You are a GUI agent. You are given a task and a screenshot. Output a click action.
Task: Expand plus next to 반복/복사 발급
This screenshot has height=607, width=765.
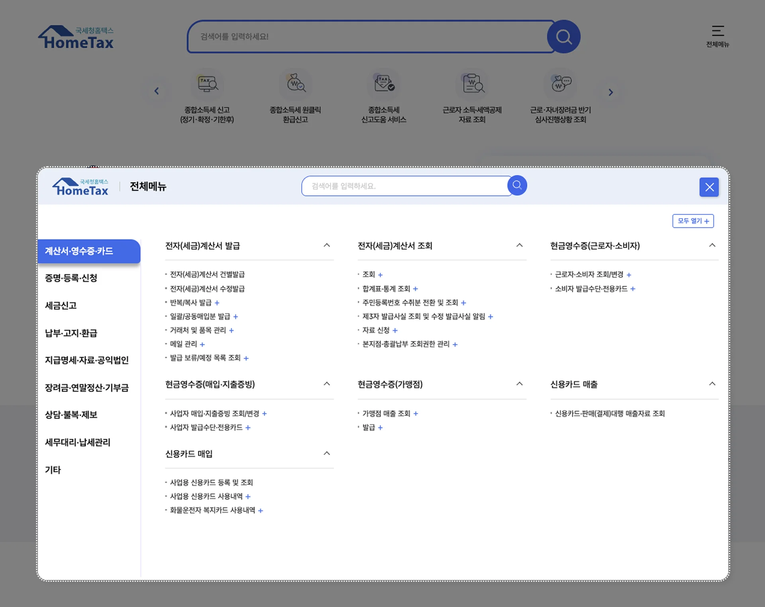(x=217, y=303)
